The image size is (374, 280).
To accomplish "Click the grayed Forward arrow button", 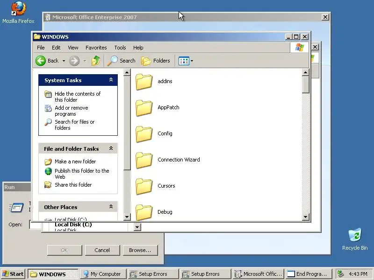I will [x=74, y=61].
